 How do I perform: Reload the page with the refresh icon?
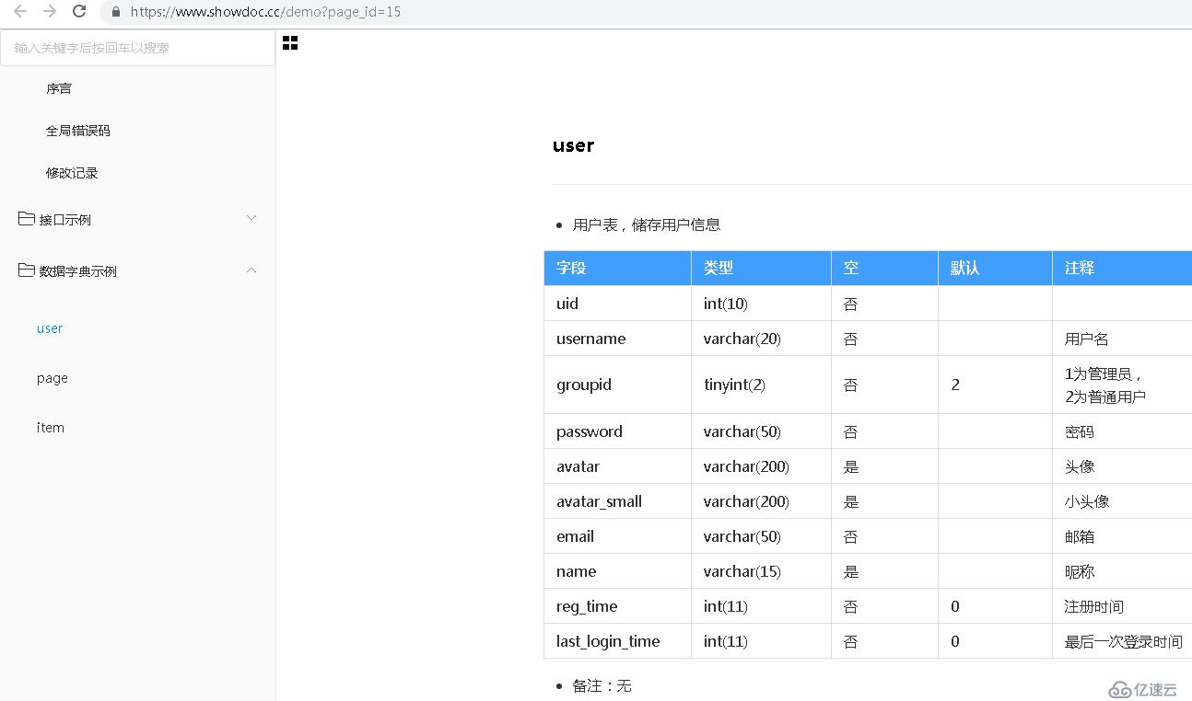click(x=80, y=12)
